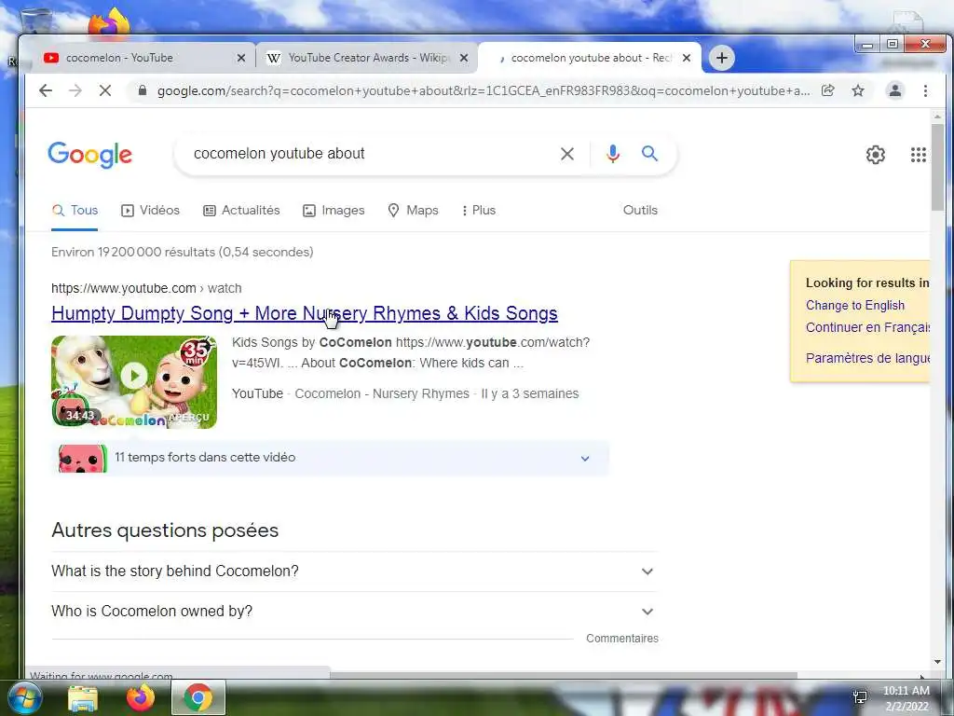954x716 pixels.
Task: Click Continuer en Français link
Action: point(867,327)
